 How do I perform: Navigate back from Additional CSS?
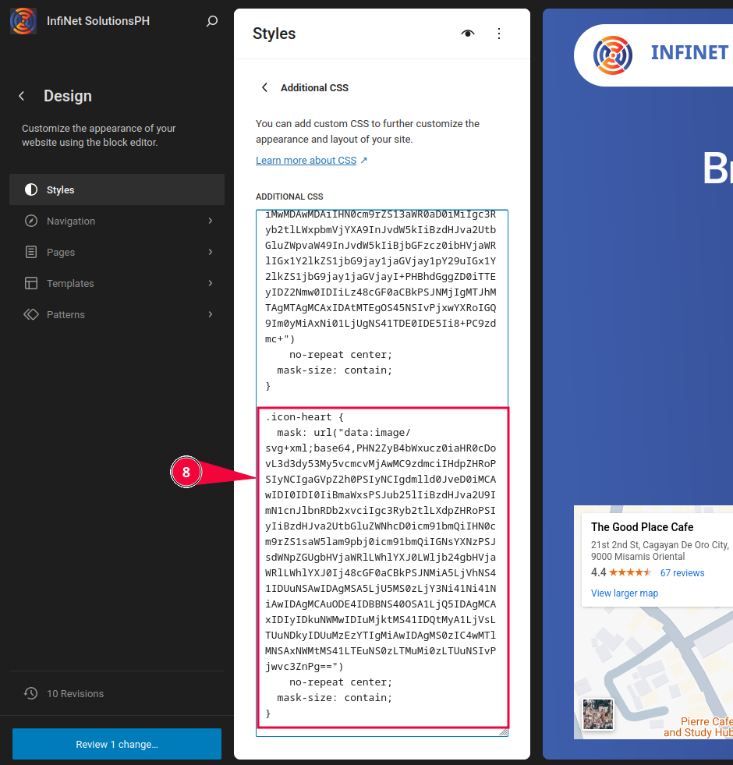[x=264, y=87]
